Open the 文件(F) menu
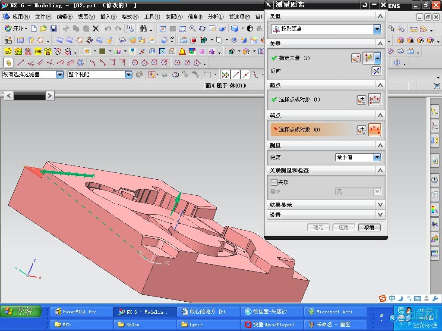 43,17
